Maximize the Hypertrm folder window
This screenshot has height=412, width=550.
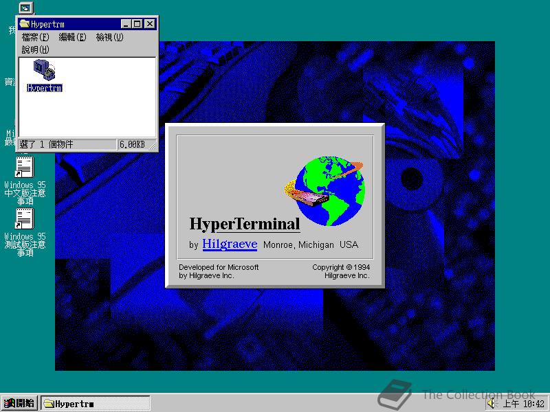tap(137, 24)
